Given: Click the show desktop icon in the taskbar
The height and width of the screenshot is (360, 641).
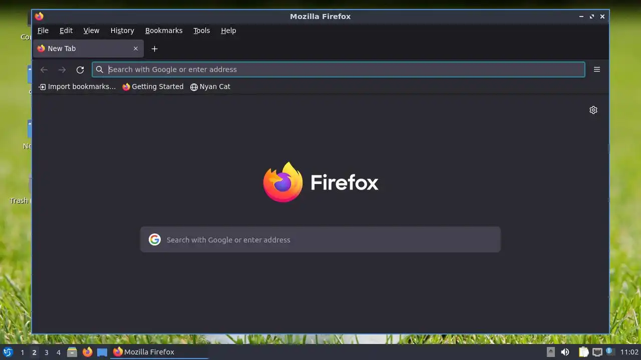Looking at the screenshot, I should [x=102, y=352].
